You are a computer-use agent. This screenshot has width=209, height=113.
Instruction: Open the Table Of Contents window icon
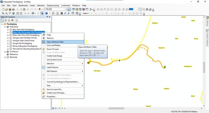73,9
